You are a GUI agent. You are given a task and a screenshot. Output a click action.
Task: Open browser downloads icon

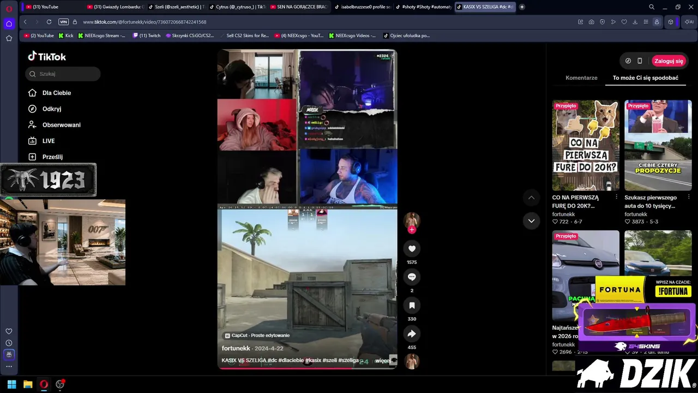635,22
